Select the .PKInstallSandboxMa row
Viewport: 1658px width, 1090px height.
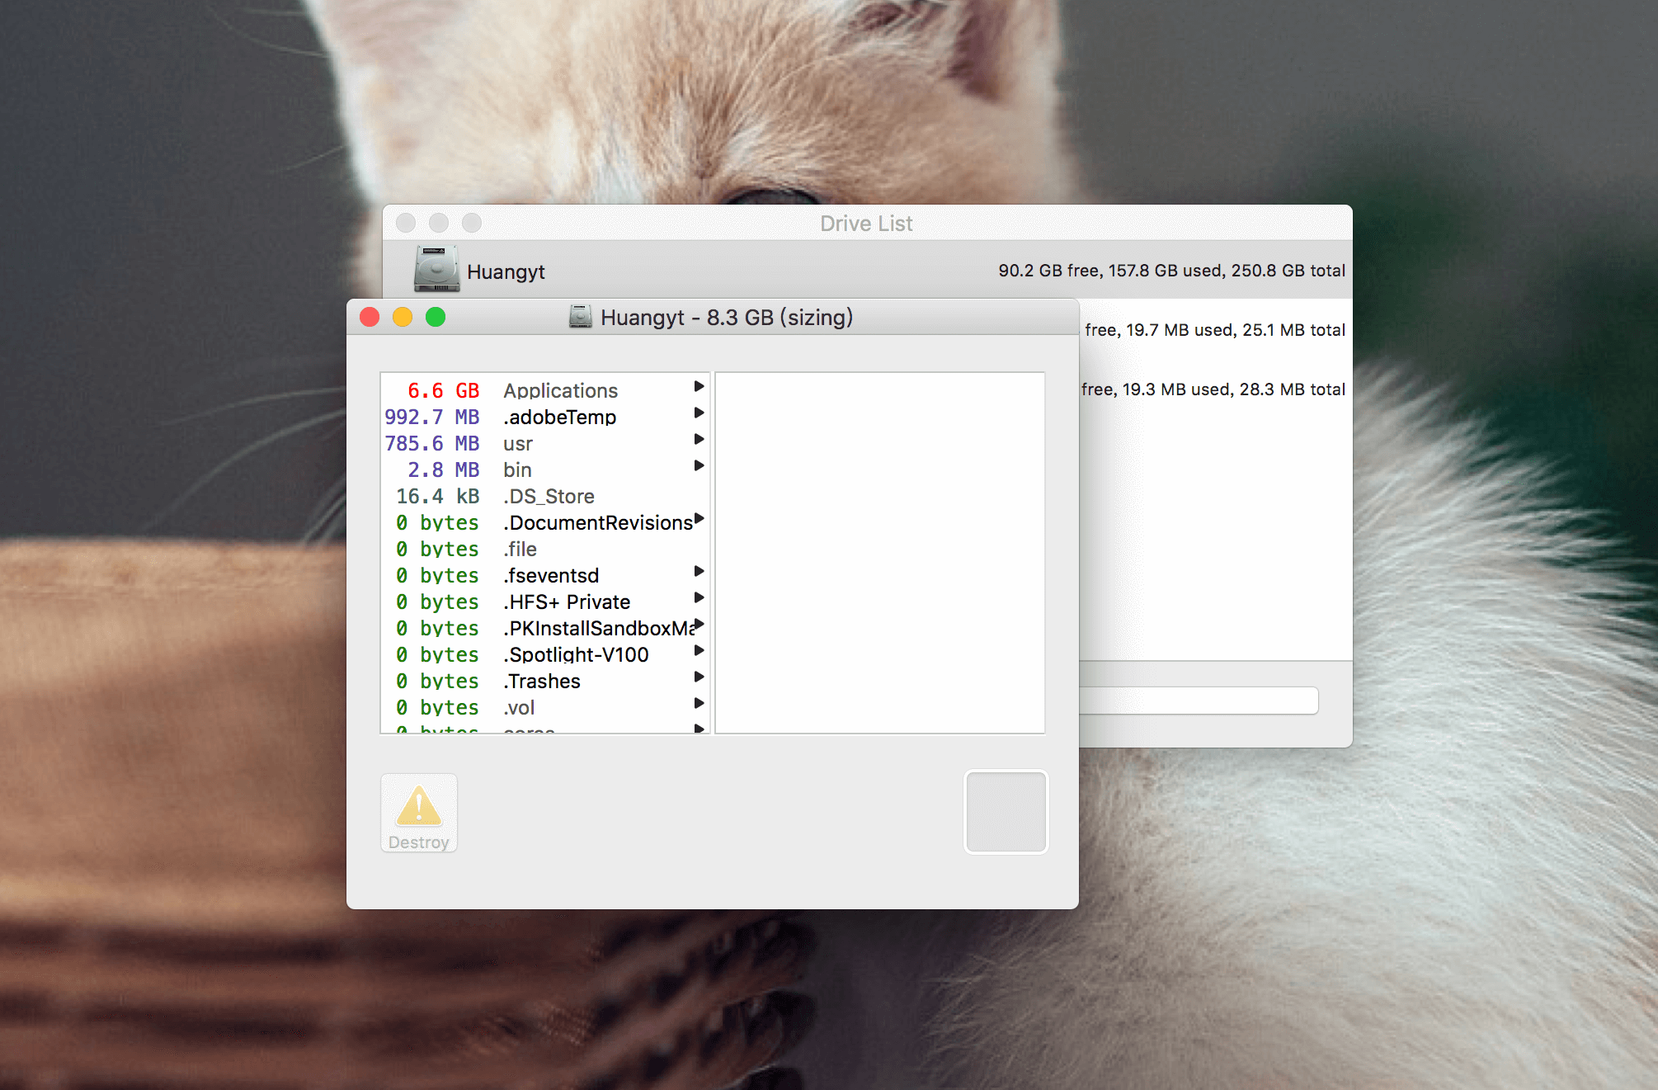(544, 628)
